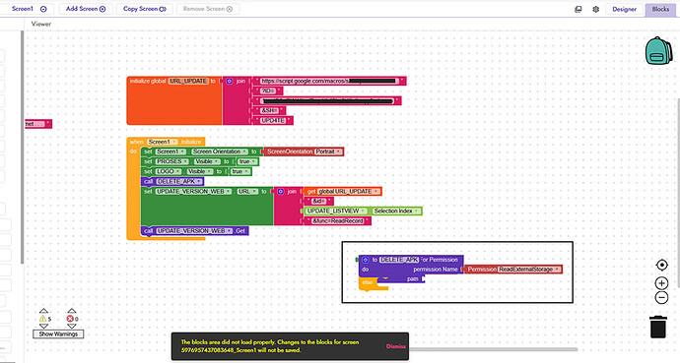Screen dimensions: 680x363
Task: Open the backpack icon
Action: pyautogui.click(x=659, y=50)
